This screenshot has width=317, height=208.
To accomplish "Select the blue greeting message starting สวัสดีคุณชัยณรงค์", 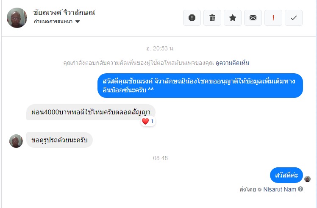I will click(x=200, y=86).
